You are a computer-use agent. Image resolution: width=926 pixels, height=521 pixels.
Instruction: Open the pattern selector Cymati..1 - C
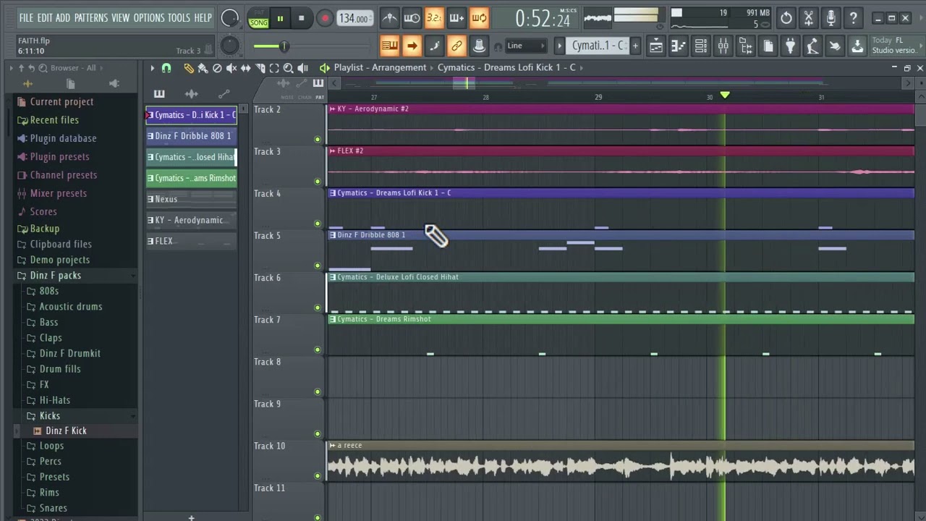(598, 46)
